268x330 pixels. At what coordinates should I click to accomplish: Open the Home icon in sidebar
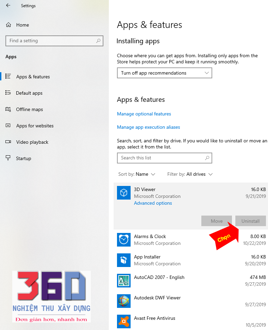(9, 25)
